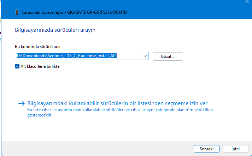Click the Sonraki button to continue

click(x=206, y=148)
